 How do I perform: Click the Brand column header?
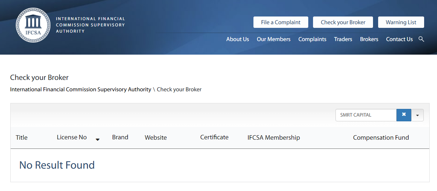pos(120,137)
